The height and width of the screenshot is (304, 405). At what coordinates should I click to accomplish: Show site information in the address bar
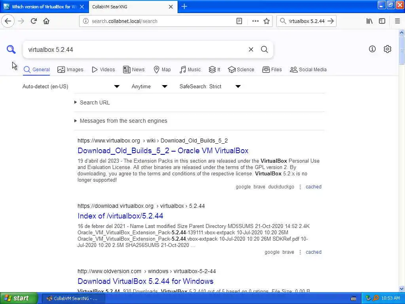click(86, 21)
